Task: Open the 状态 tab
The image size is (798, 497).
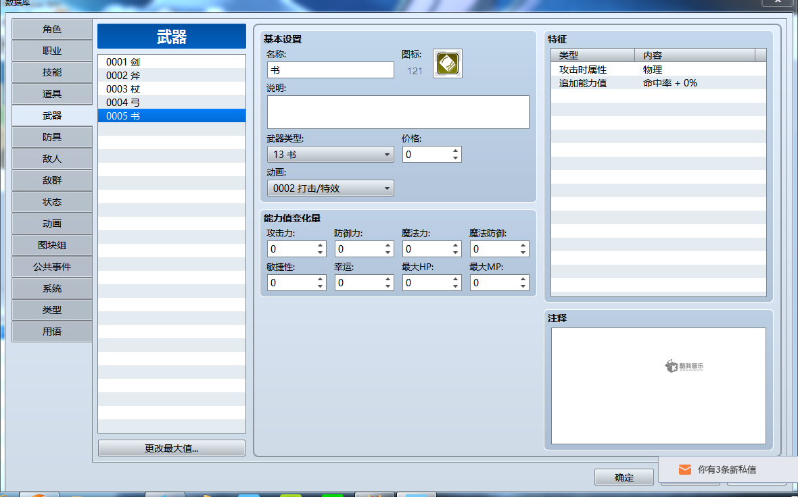Action: coord(52,203)
